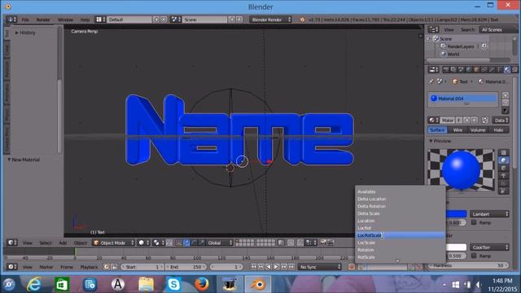The height and width of the screenshot is (293, 521).
Task: Click the play animation button
Action: pos(276,267)
